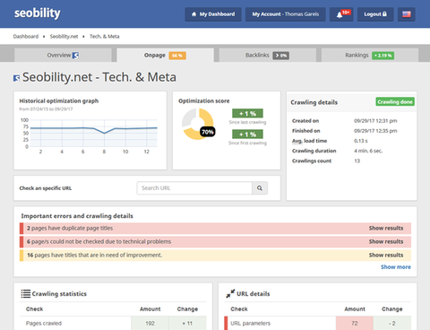Open the My Dashboard button
430x330 pixels.
[x=213, y=14]
